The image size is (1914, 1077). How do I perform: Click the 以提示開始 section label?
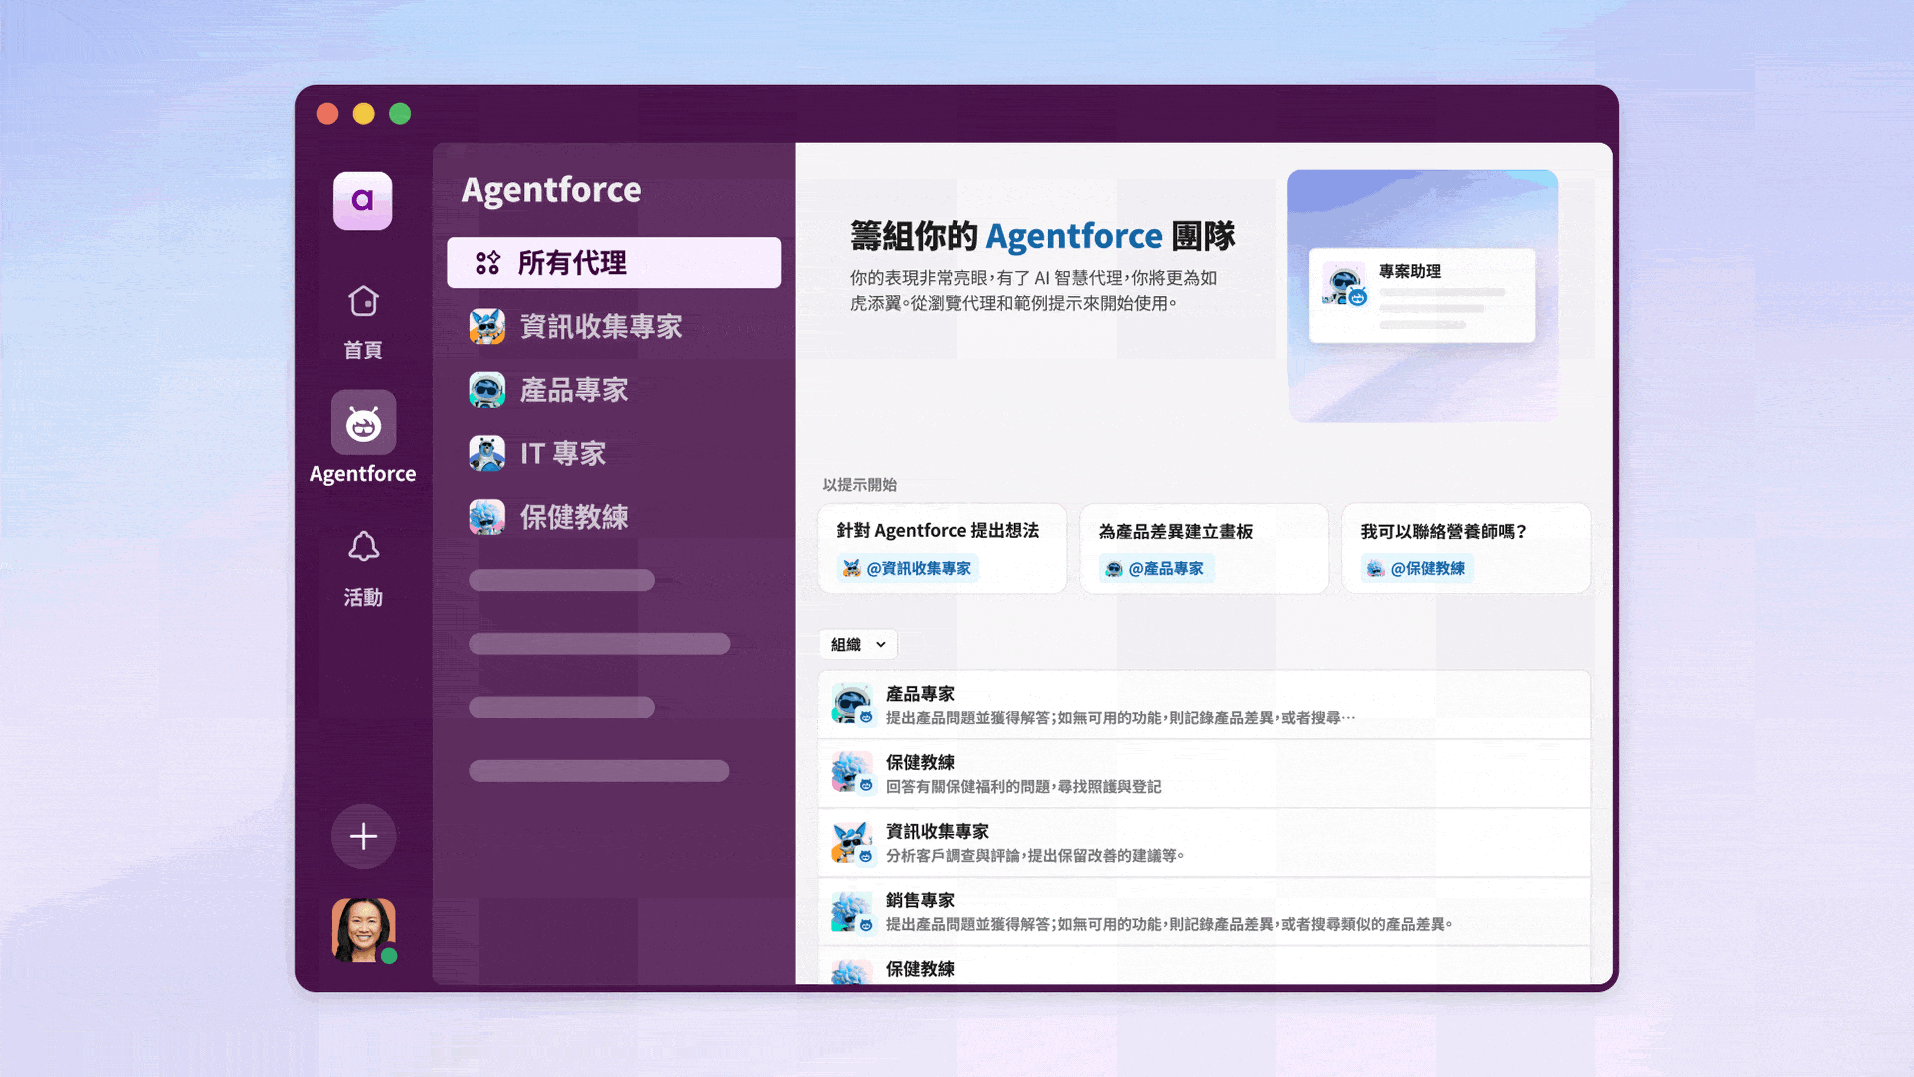[860, 485]
